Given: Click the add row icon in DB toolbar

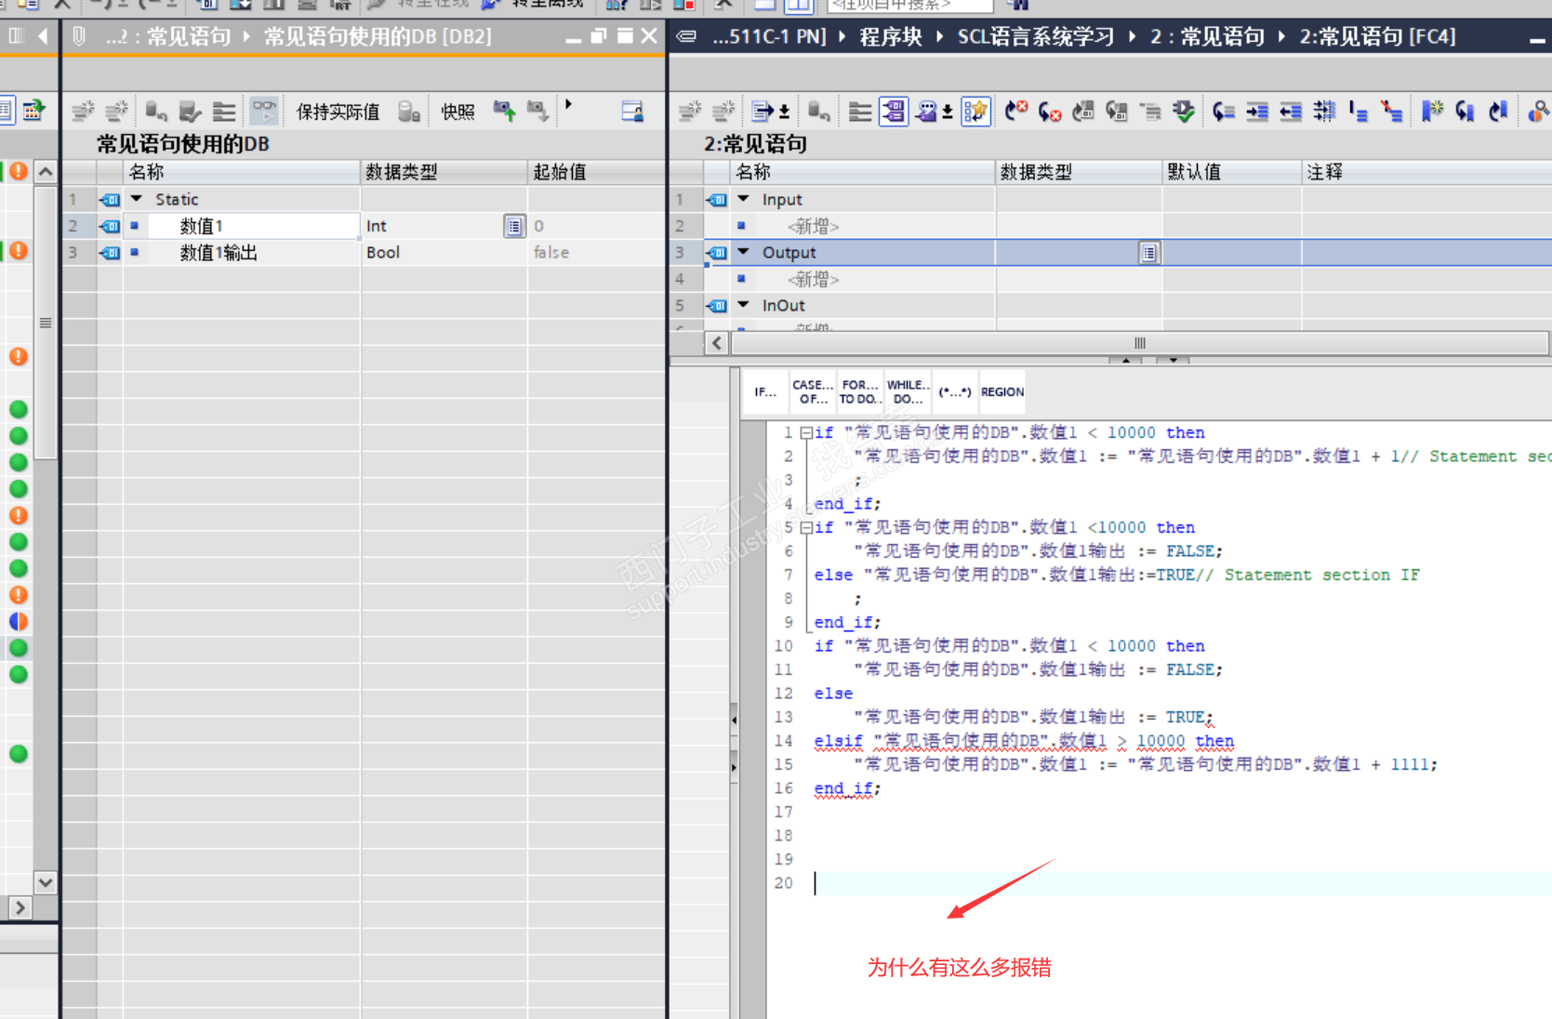Looking at the screenshot, I should [x=116, y=112].
